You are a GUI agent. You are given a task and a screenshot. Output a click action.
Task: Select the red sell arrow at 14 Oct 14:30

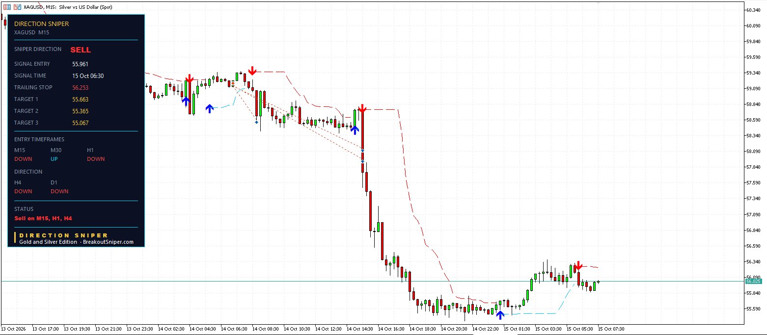[362, 109]
